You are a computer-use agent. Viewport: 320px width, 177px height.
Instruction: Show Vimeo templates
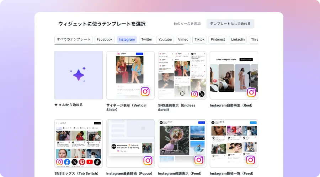click(183, 39)
